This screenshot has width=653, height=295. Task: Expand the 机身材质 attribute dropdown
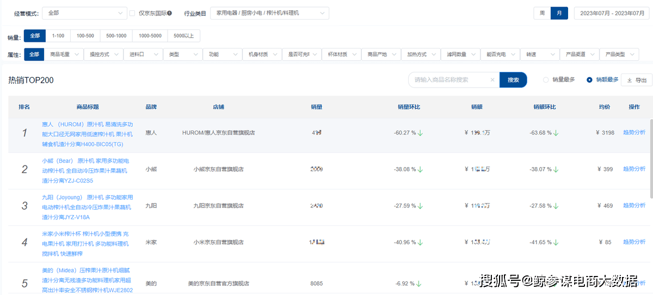click(263, 54)
